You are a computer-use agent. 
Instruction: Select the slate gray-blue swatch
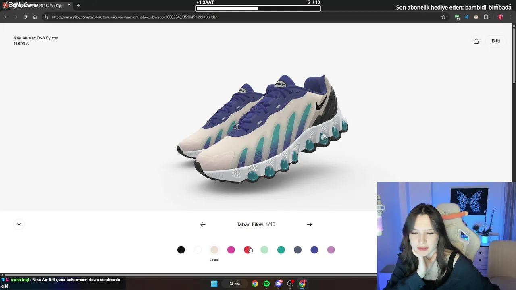click(x=298, y=250)
